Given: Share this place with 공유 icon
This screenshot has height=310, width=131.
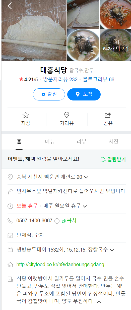Looking at the screenshot, I should (108, 115).
